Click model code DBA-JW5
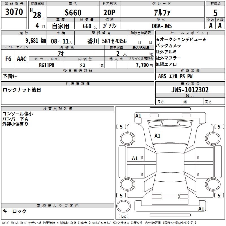Viewport: 226px width, 226px height. tap(162, 26)
